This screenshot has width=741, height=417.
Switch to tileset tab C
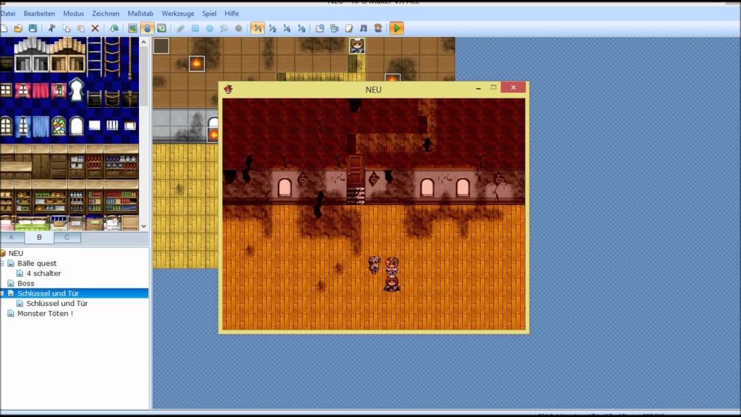[67, 237]
